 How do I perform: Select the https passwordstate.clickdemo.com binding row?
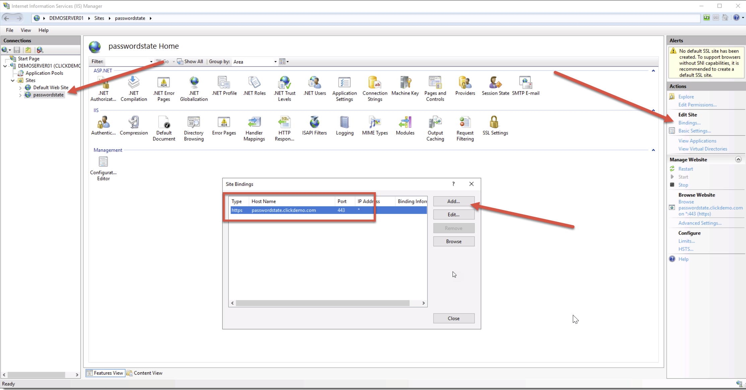(328, 210)
